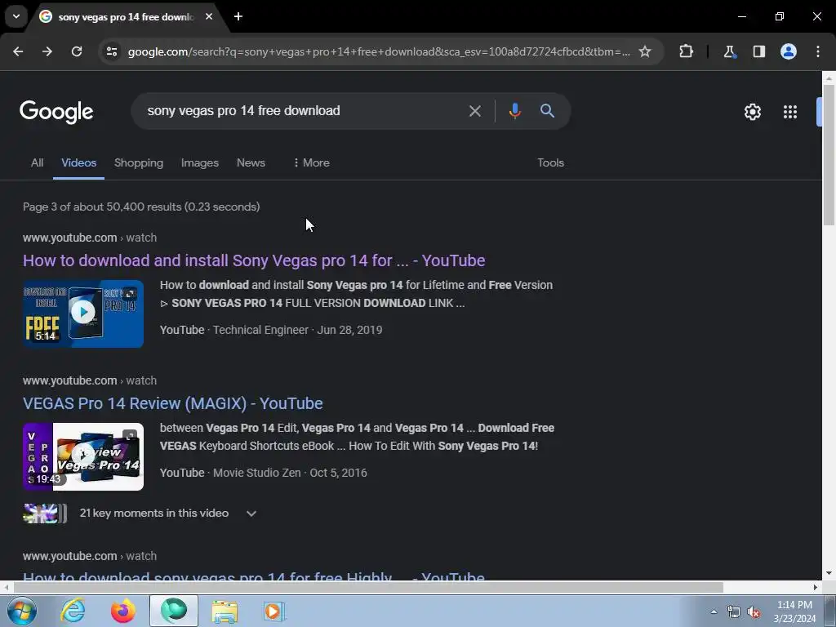Reload the current page
The width and height of the screenshot is (836, 627).
(77, 51)
